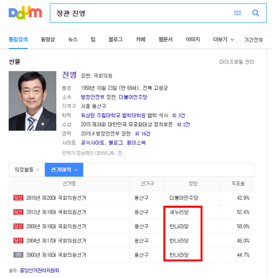Collapse the 선거이력 section
Image resolution: width=272 pixels, height=278 pixels.
tap(64, 170)
